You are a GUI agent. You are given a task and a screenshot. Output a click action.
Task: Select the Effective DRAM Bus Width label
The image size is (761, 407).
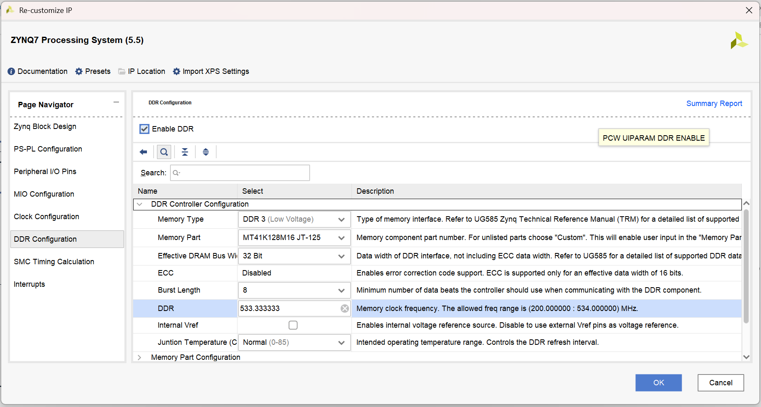(x=197, y=256)
